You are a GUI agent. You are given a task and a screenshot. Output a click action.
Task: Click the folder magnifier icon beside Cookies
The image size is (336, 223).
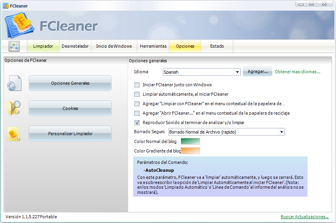point(14,108)
